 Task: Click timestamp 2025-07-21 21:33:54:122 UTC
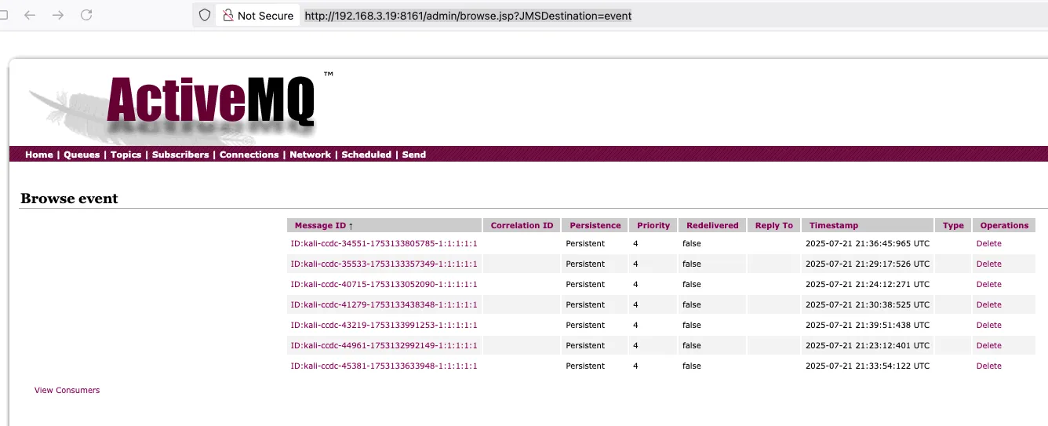pos(868,366)
